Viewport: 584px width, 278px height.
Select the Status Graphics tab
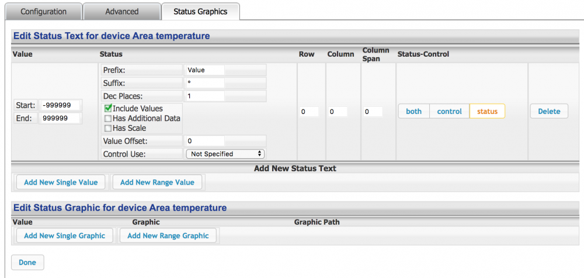tap(200, 12)
